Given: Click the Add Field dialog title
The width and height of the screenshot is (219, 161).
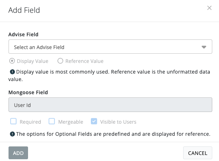Looking at the screenshot, I should pos(24,10).
